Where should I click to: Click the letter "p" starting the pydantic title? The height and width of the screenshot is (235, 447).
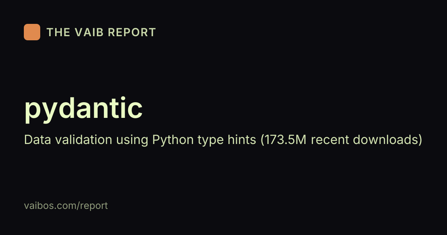pos(33,113)
